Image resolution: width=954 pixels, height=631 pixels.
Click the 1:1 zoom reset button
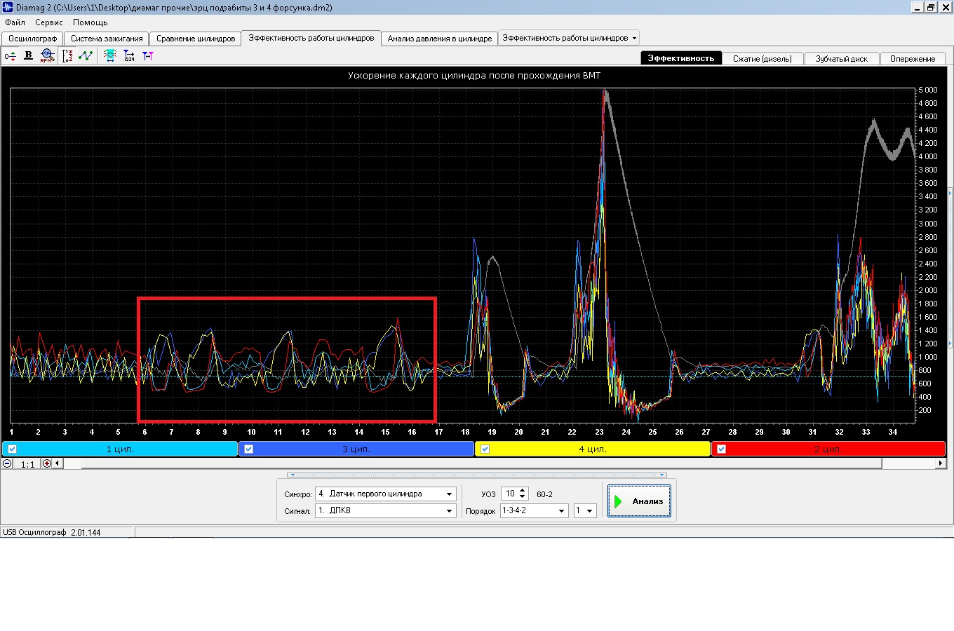click(x=27, y=464)
